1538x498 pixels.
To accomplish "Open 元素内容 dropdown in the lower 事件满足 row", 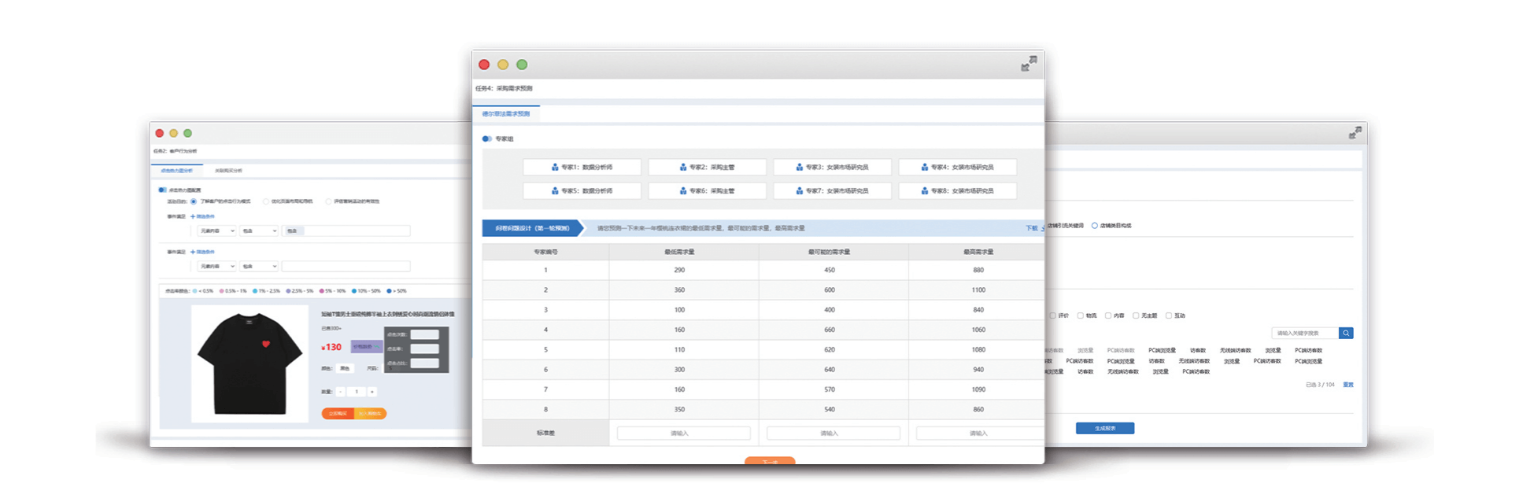I will [216, 266].
